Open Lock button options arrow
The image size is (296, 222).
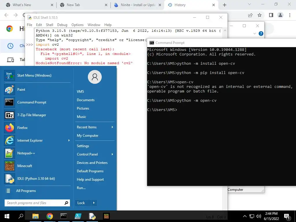click(94, 203)
